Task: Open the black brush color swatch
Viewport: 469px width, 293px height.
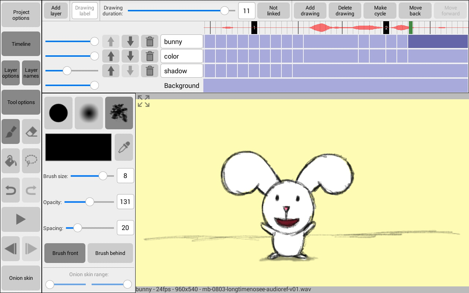Action: [78, 147]
